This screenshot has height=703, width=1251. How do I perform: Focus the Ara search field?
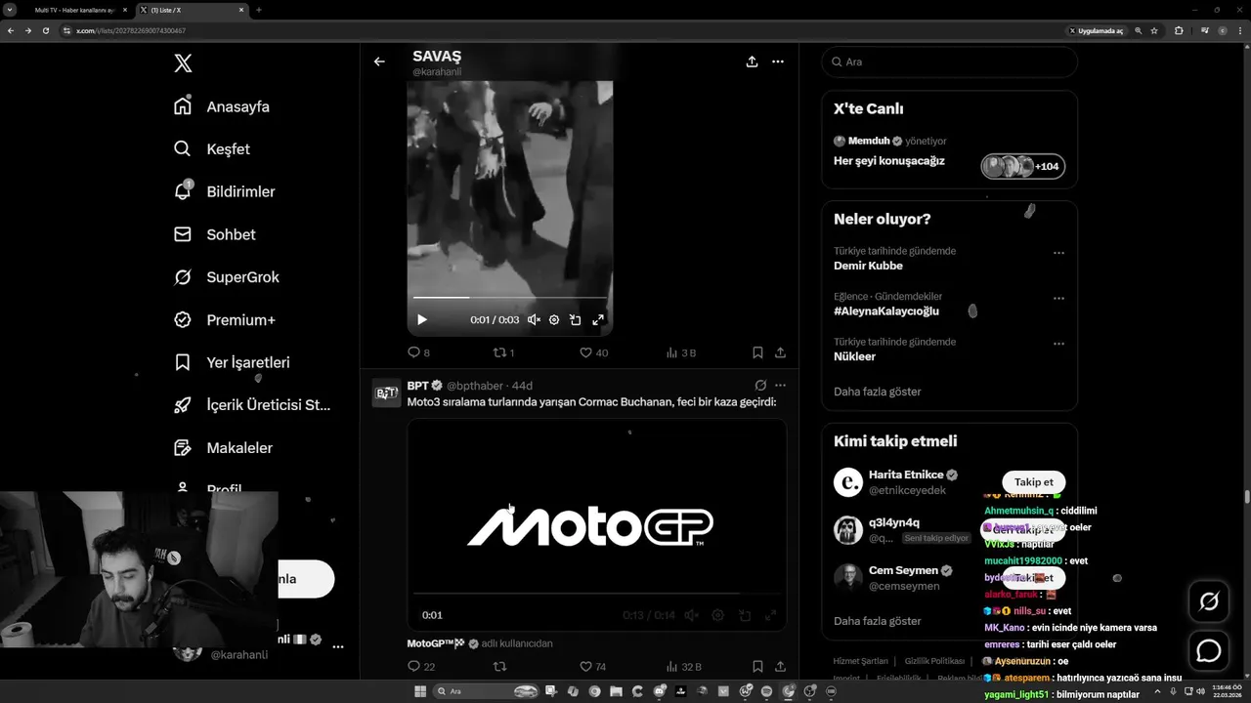949,62
